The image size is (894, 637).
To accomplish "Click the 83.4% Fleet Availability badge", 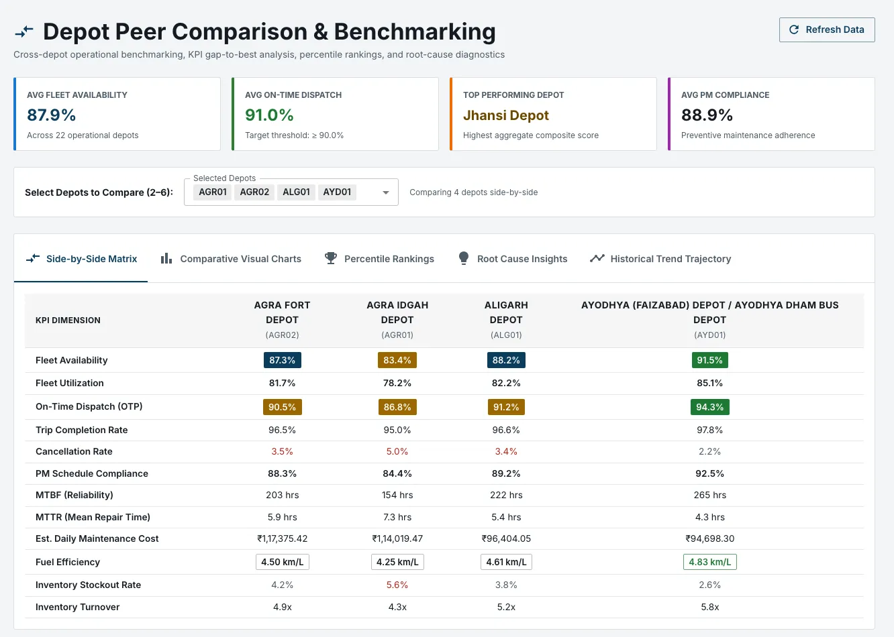I will click(x=397, y=360).
